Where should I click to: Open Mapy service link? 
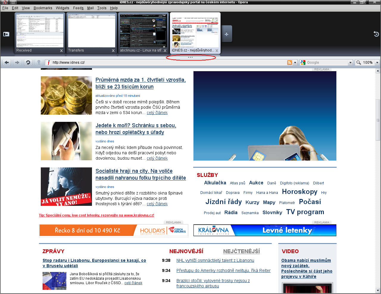[x=269, y=203]
